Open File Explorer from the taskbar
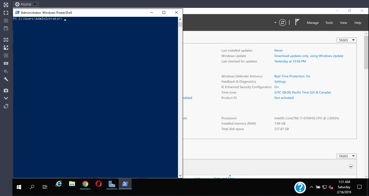Screen dimensions: 369x196 pos(72,184)
